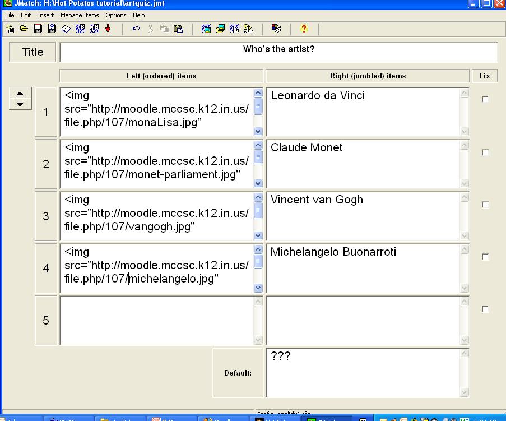Click the Fix column header
Image resolution: width=506 pixels, height=421 pixels.
(x=484, y=76)
